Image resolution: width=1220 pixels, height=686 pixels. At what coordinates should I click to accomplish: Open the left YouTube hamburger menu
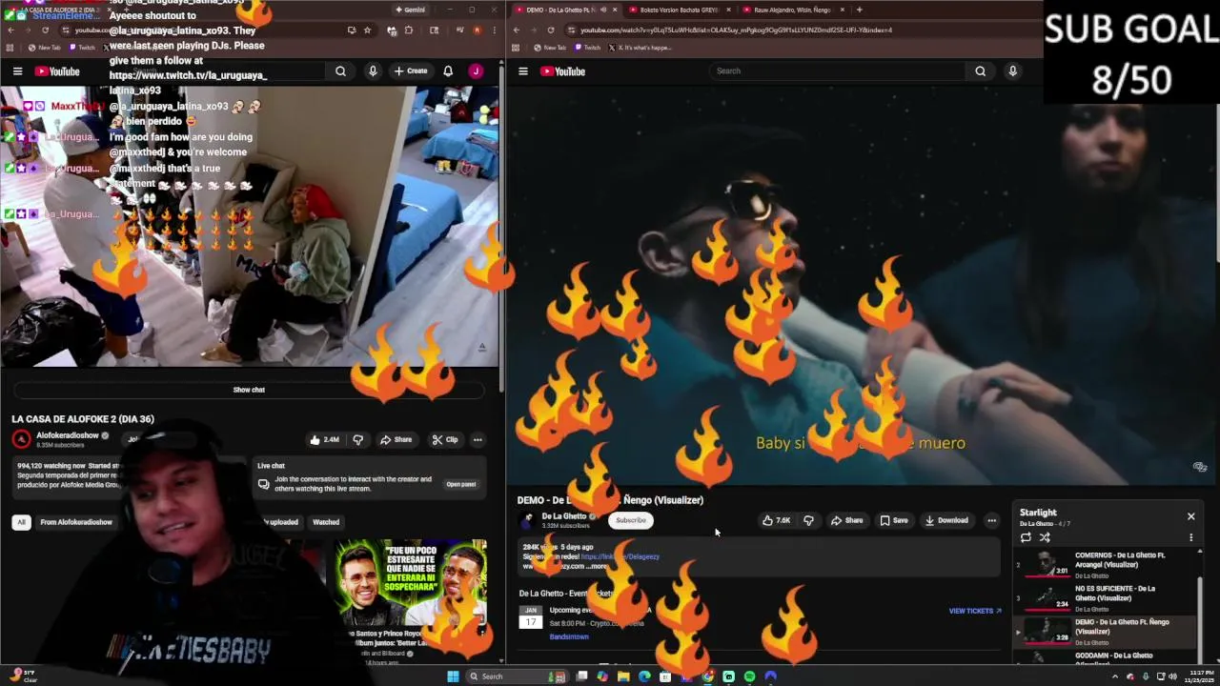pyautogui.click(x=17, y=71)
